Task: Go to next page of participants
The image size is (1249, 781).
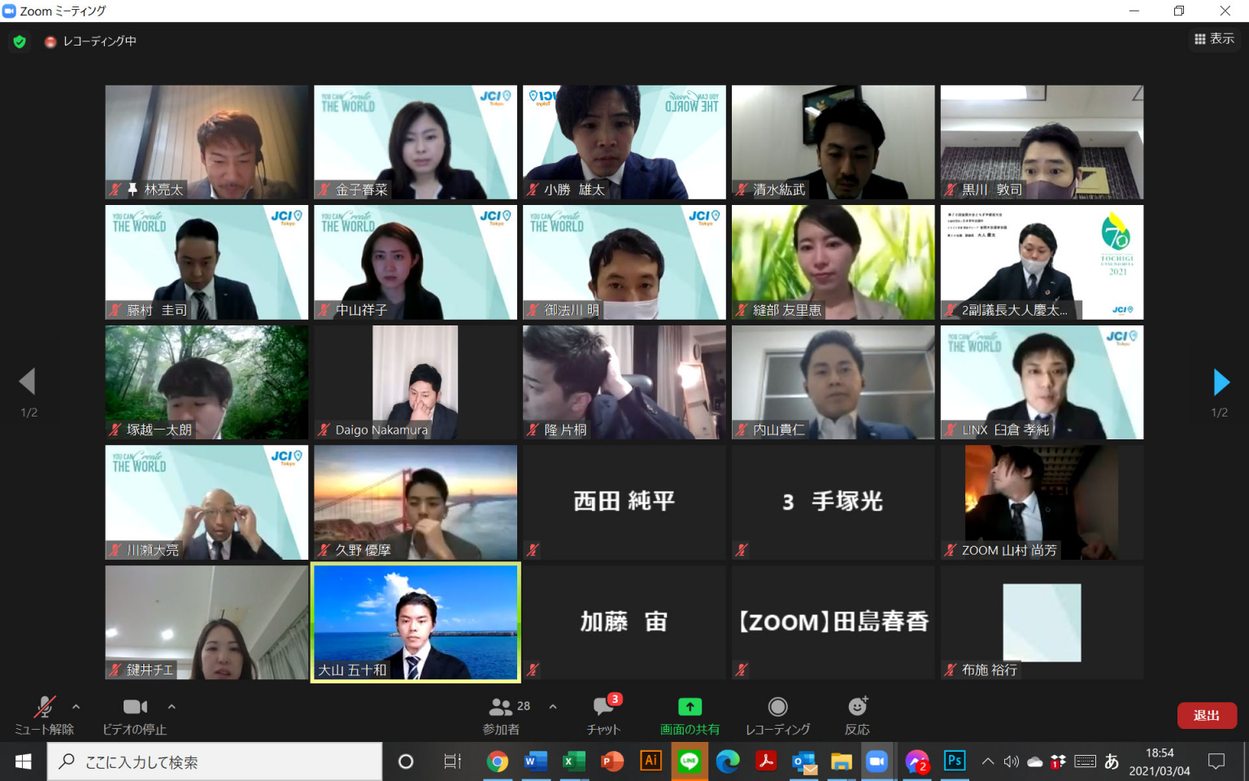Action: point(1221,382)
